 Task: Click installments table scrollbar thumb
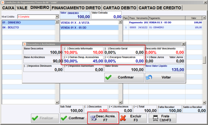pyautogui.click(x=204, y=60)
